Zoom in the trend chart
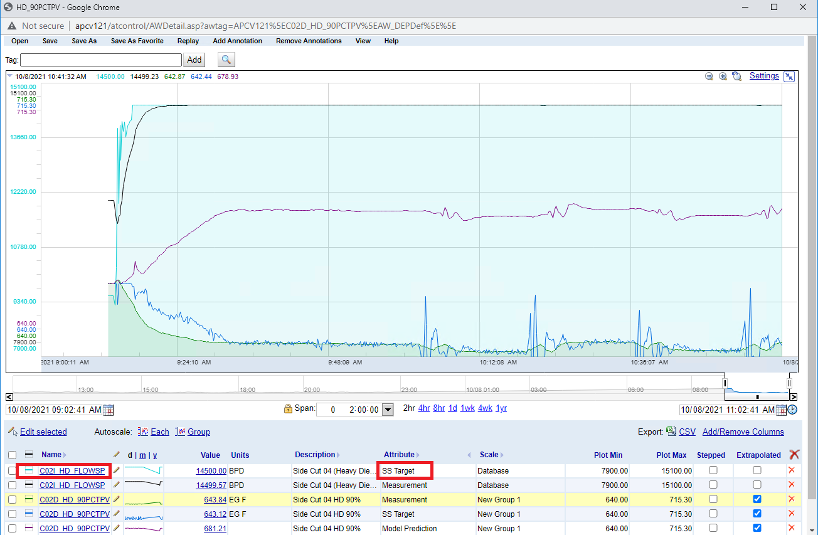Viewport: 818px width, 535px height. coord(723,77)
